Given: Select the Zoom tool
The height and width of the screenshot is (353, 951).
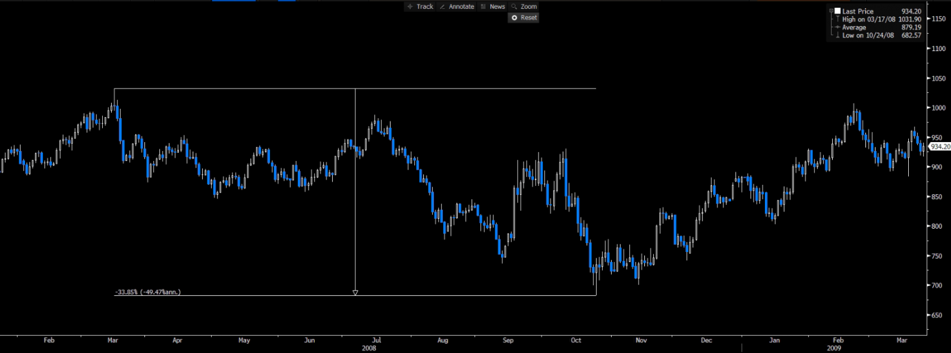Looking at the screenshot, I should tap(524, 7).
